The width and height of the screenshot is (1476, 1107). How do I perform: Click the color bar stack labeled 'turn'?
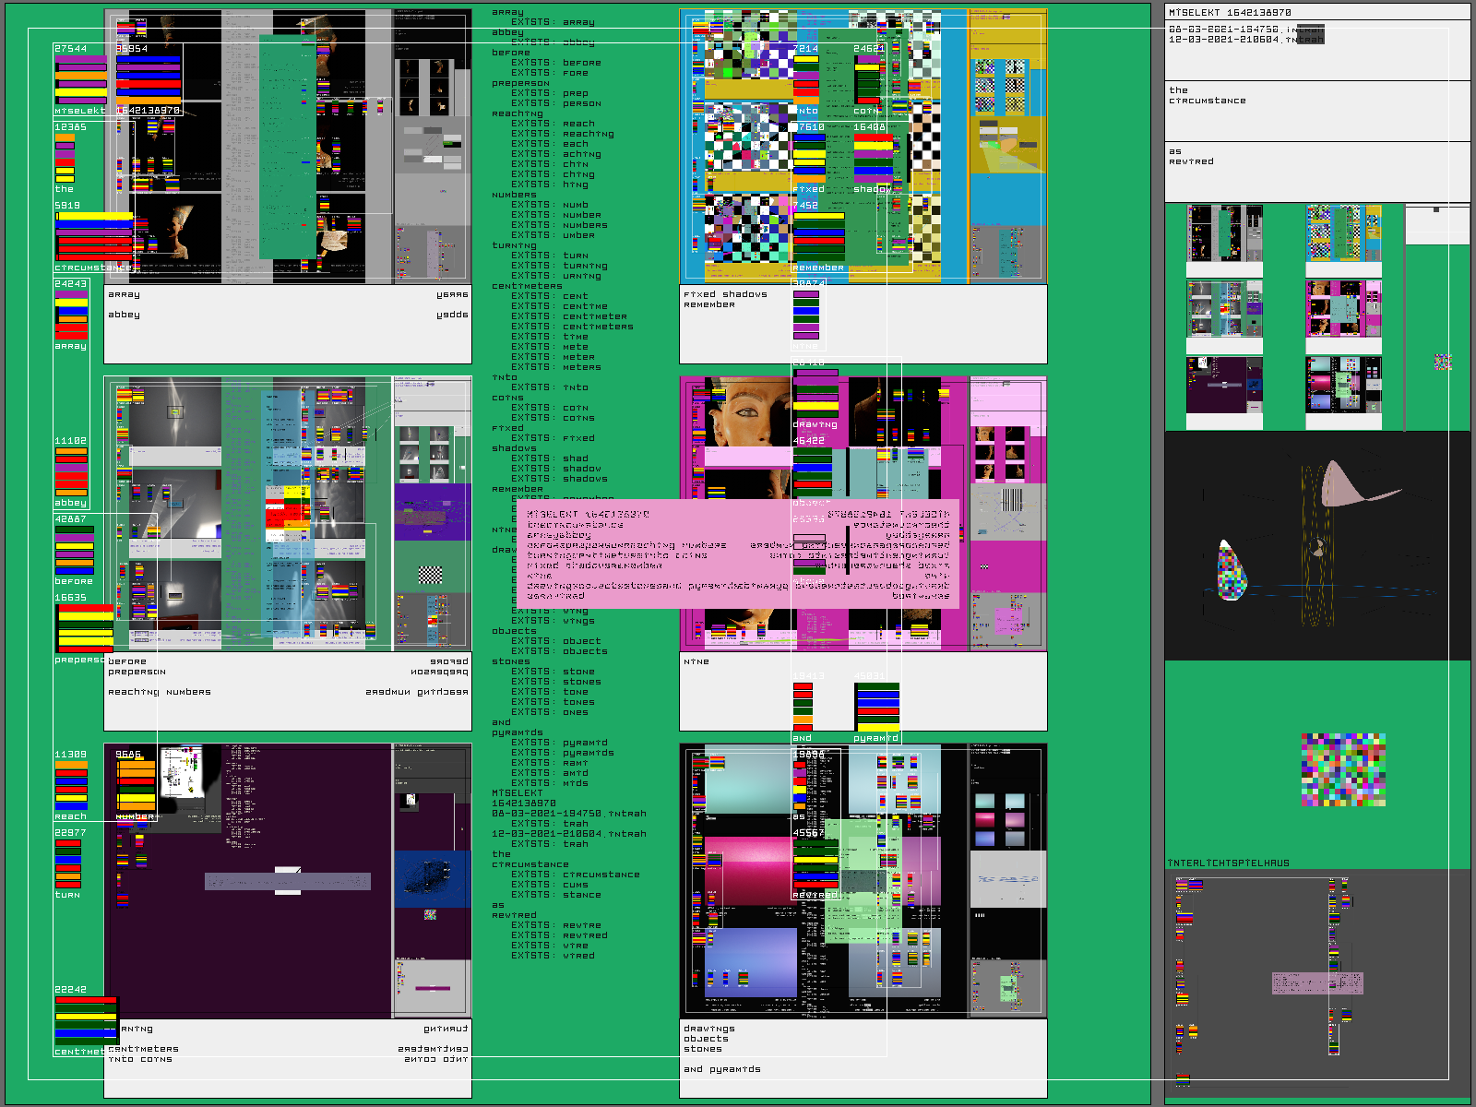click(x=68, y=863)
